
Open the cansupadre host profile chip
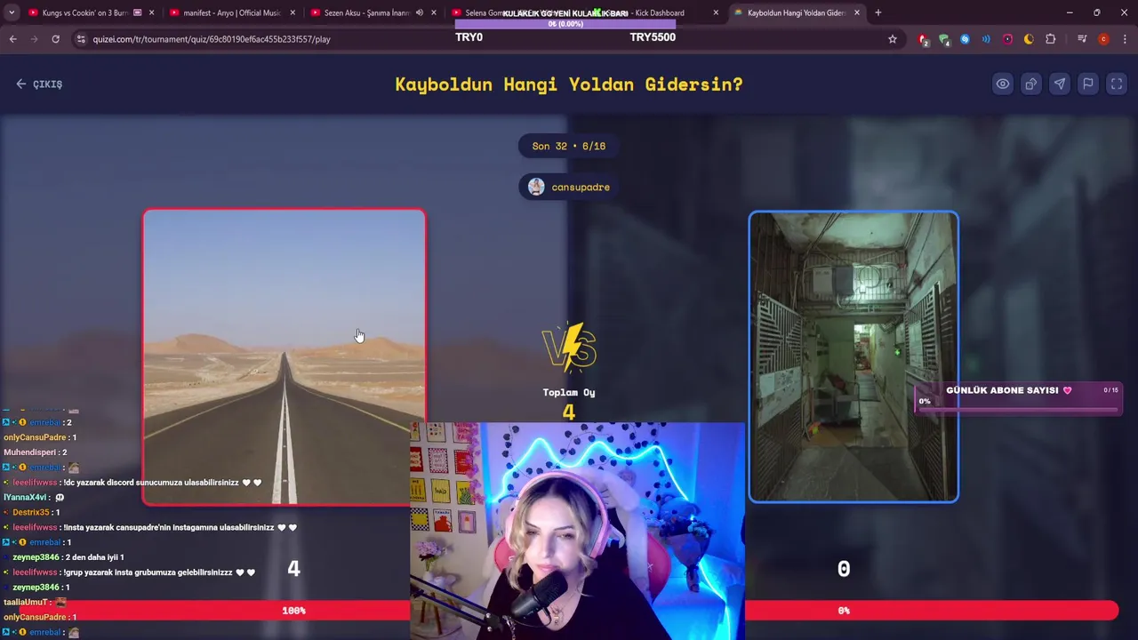tap(569, 187)
